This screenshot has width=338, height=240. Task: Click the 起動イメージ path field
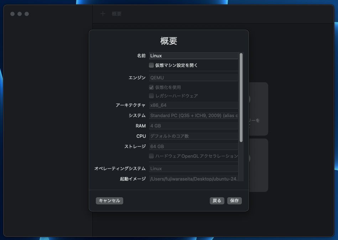193,179
